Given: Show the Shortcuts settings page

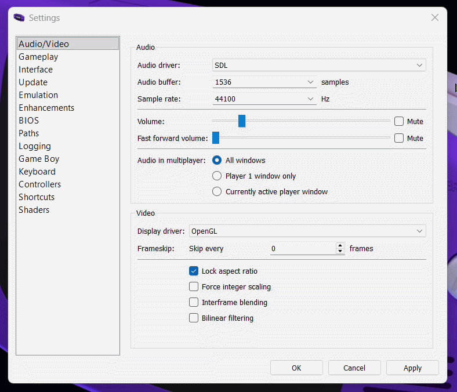Looking at the screenshot, I should (68, 197).
